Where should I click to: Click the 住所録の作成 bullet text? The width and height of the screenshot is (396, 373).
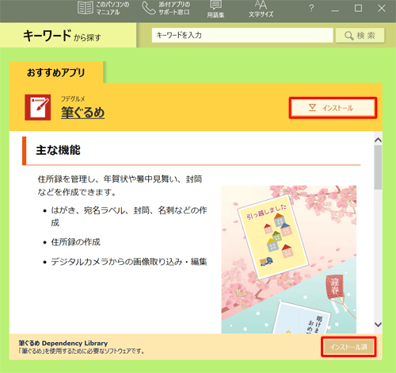(x=76, y=242)
